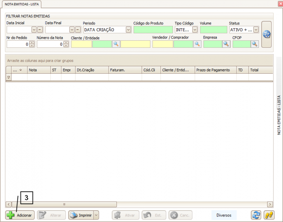Open the Tipo Código dropdown

[x=195, y=30]
